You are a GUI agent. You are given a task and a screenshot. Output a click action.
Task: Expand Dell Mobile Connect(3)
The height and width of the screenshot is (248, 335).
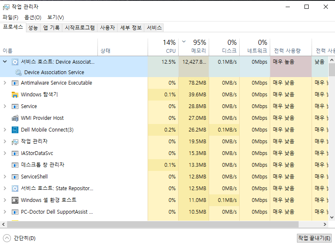(x=5, y=130)
